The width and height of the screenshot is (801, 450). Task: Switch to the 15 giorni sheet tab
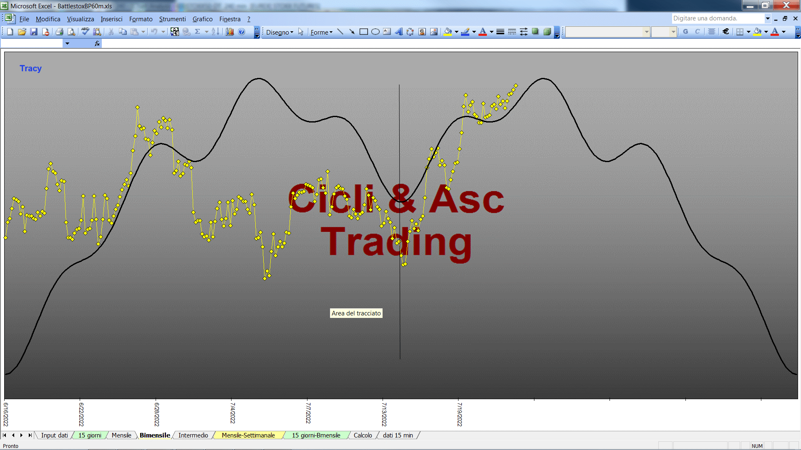(90, 435)
